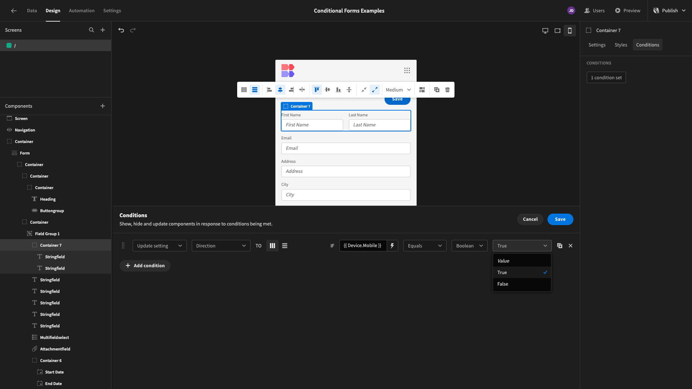Open the Users panel
Screen dimensions: 692x389
pyautogui.click(x=594, y=11)
